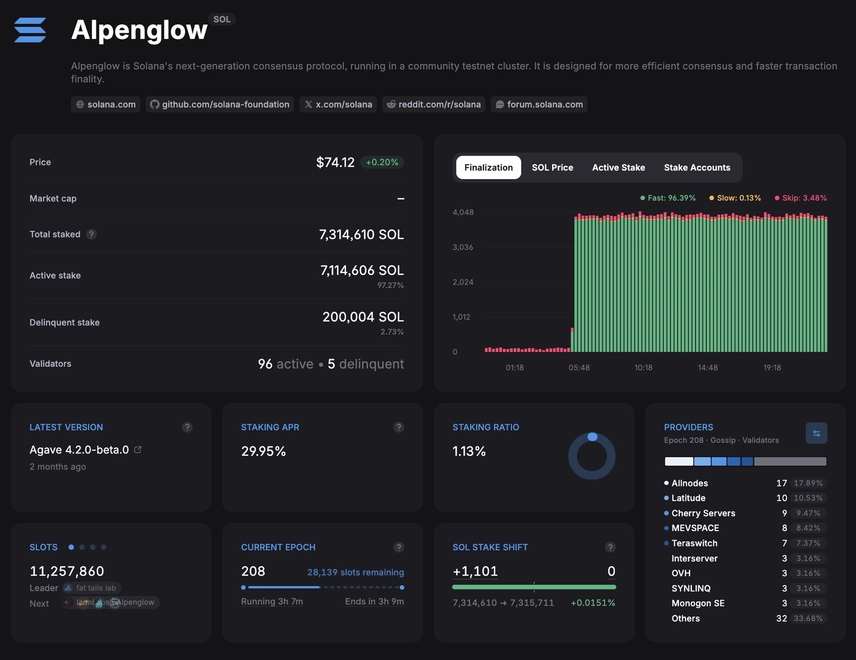Click the +0.20% price change badge

382,162
